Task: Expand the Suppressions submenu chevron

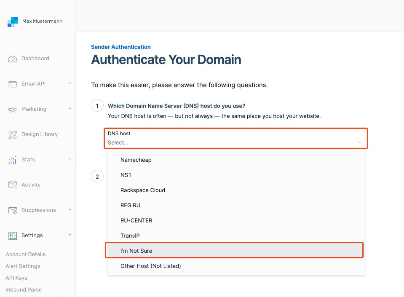Action: coord(70,209)
